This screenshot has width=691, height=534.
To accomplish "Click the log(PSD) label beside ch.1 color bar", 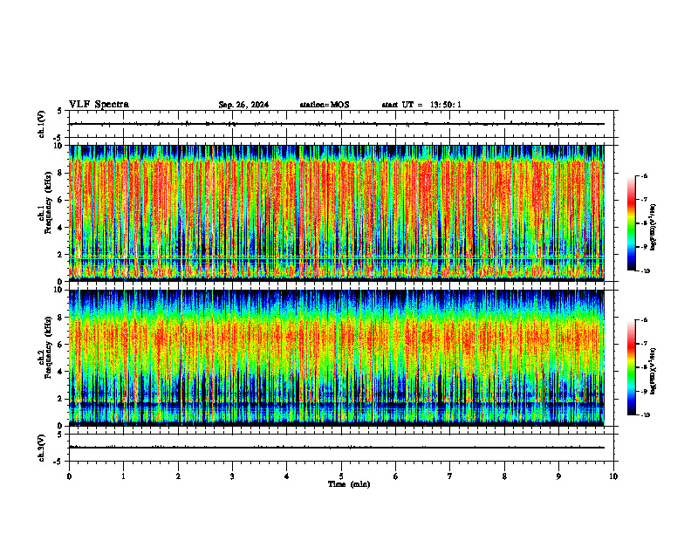I will tap(653, 228).
